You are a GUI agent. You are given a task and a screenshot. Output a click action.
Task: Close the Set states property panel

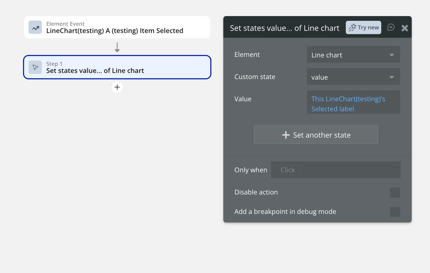[x=405, y=28]
